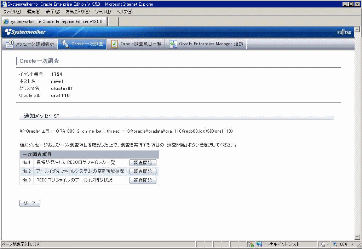
Task: Click the ローカル イントラネット zone icon
Action: pyautogui.click(x=259, y=244)
